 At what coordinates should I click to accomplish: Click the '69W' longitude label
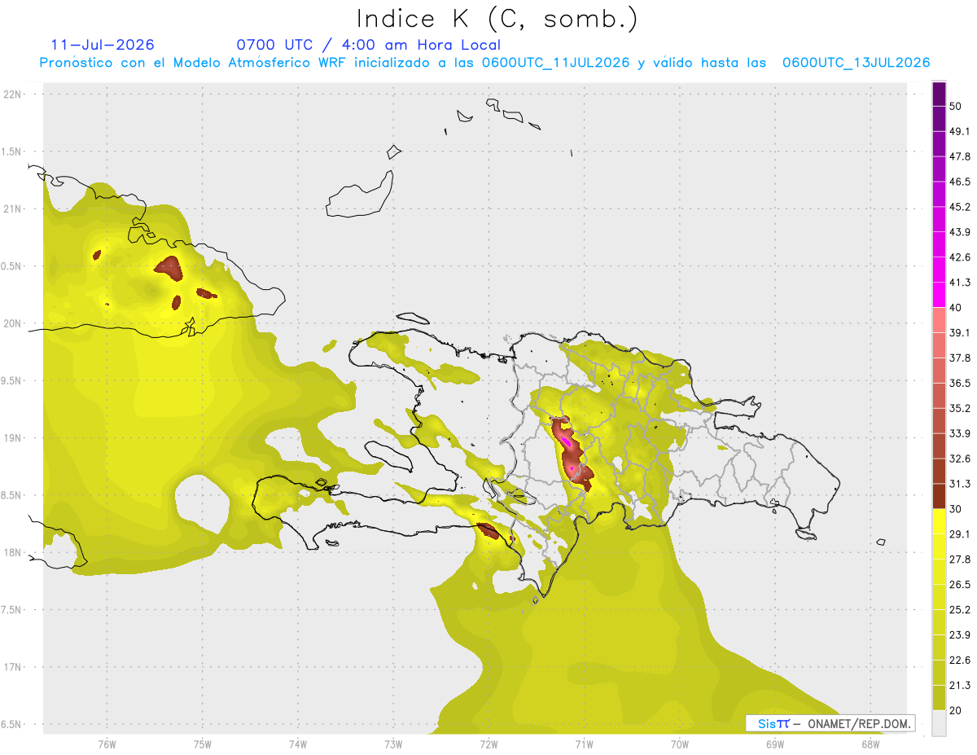pyautogui.click(x=775, y=744)
